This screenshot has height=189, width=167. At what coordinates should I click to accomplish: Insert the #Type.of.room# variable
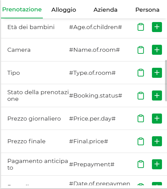click(157, 73)
